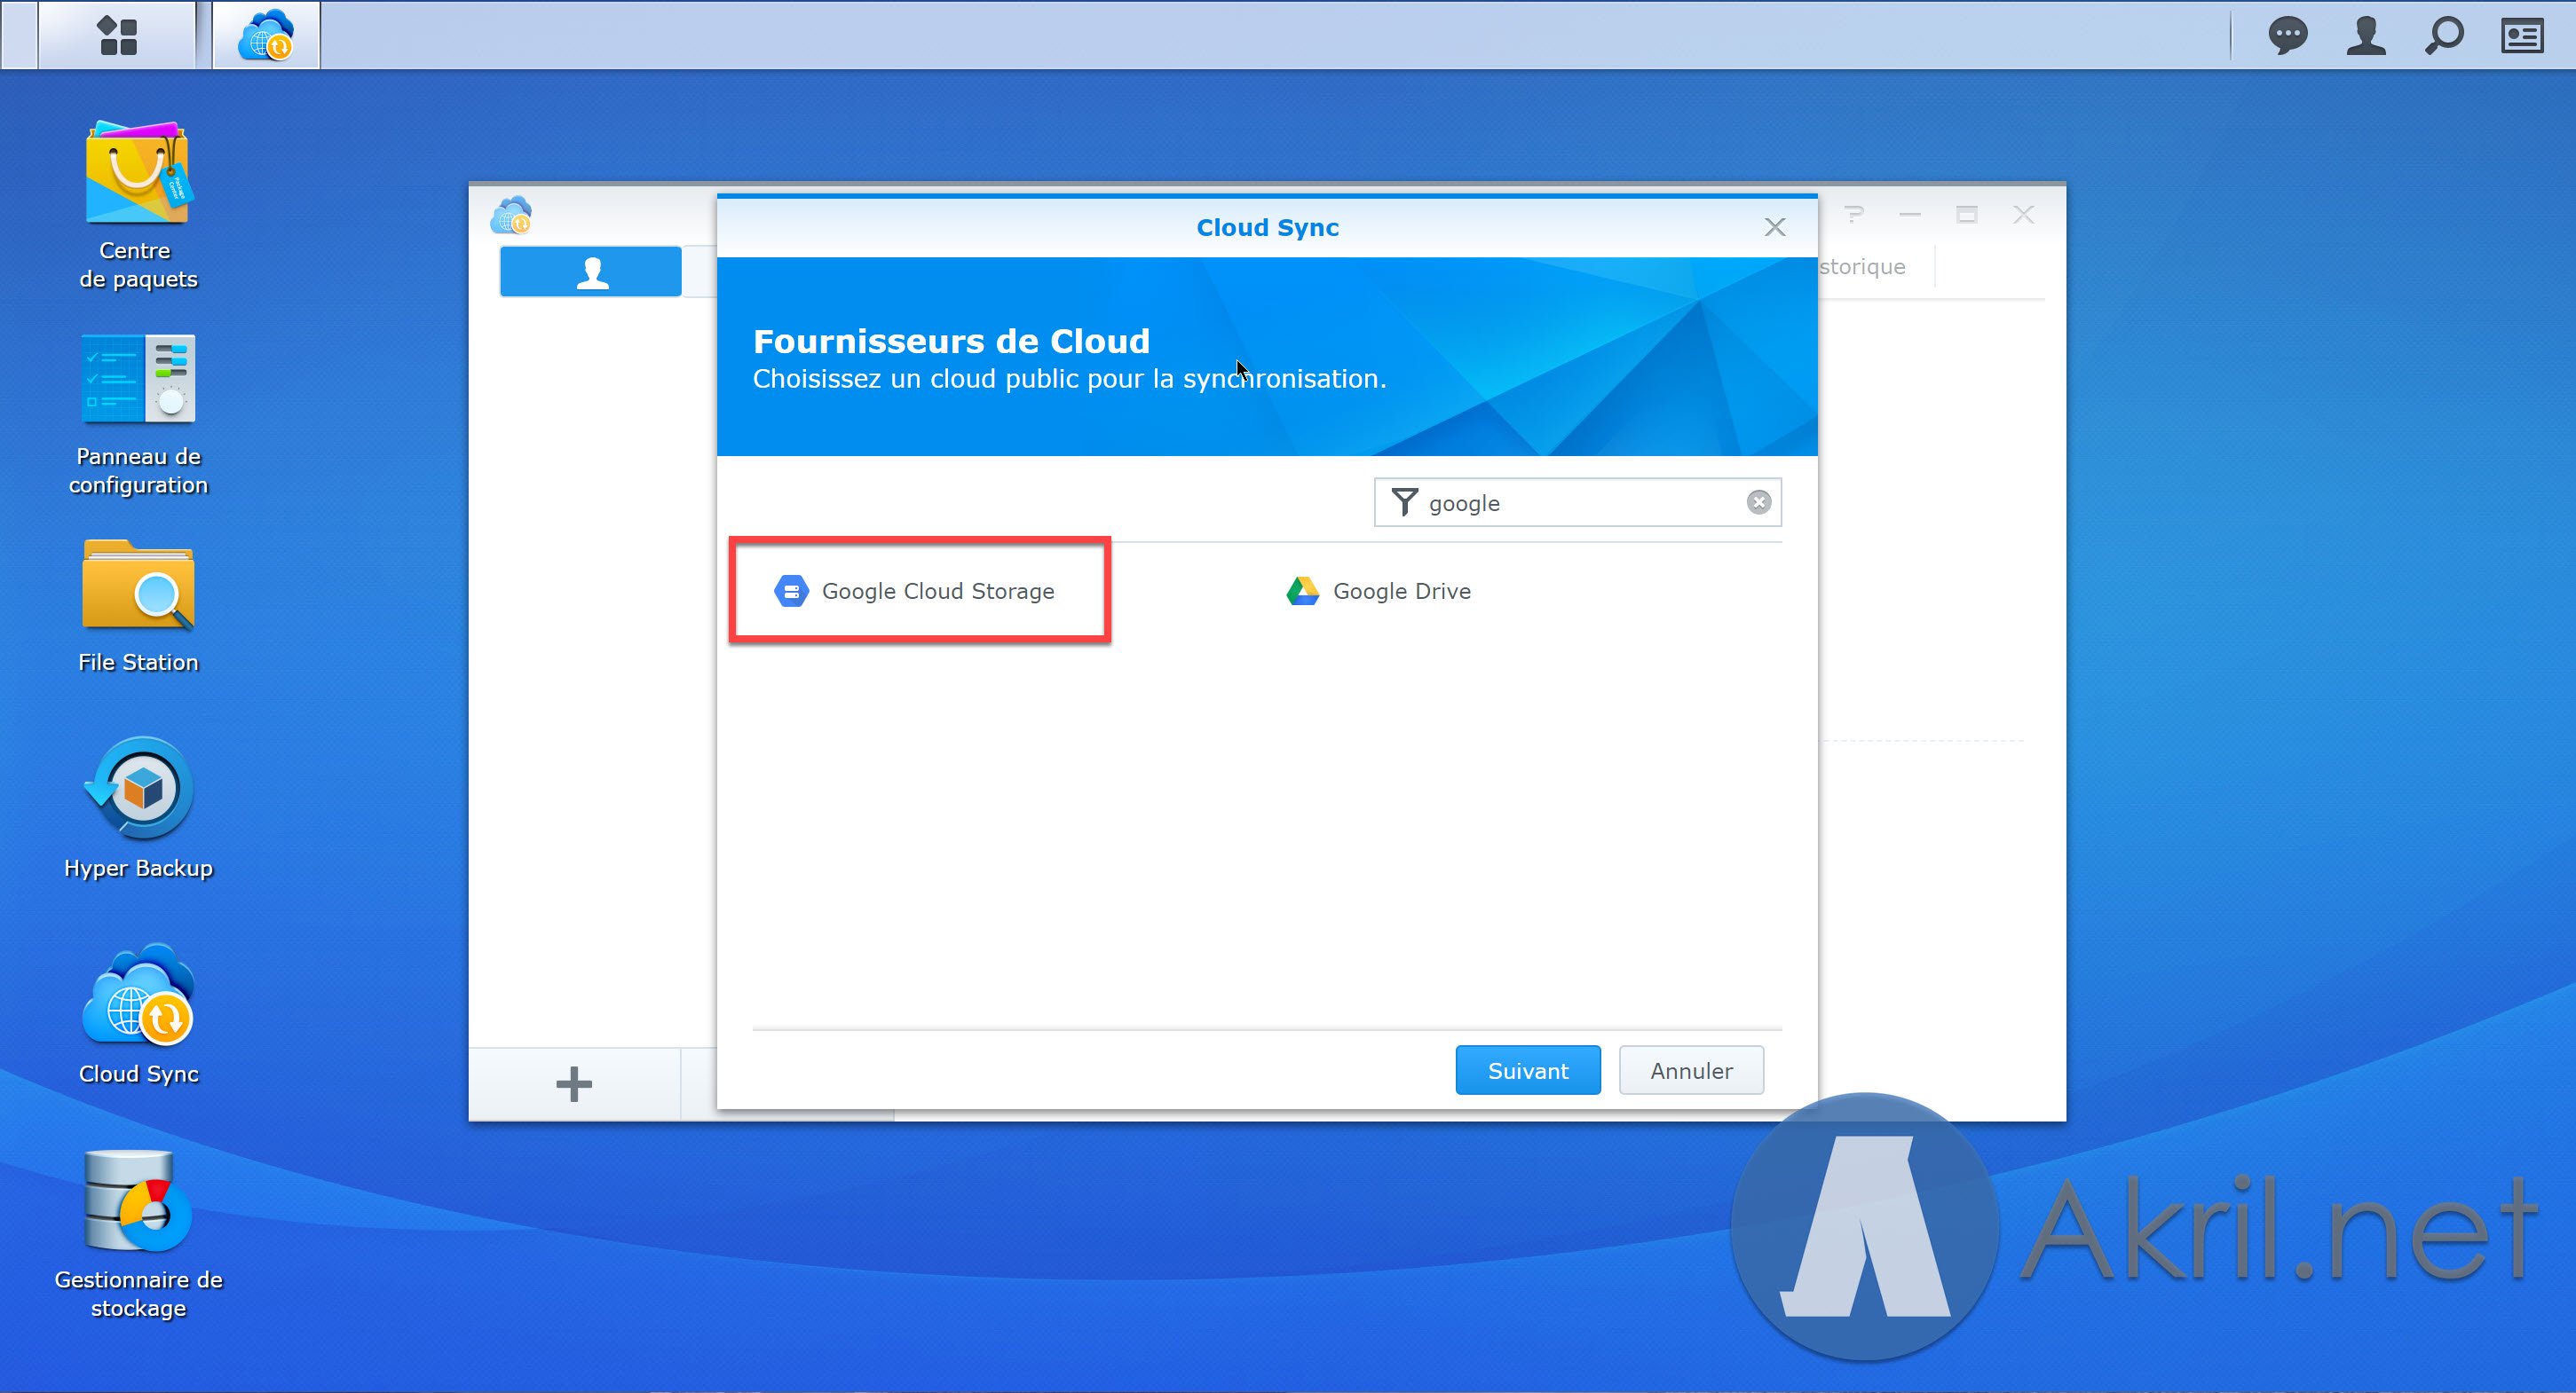Open the widgets panel icon
Image resolution: width=2576 pixels, height=1393 pixels.
tap(2522, 36)
